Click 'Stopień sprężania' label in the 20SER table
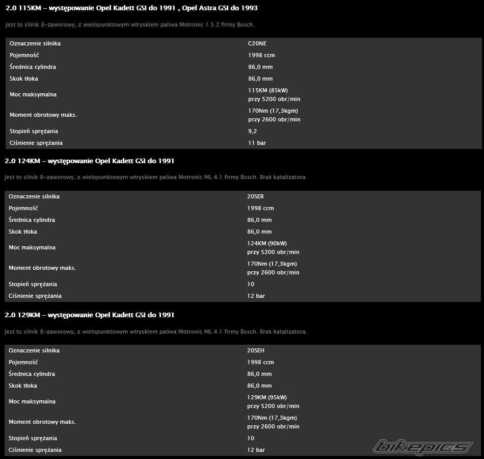Viewport: 484px width, 459px height. coord(33,284)
